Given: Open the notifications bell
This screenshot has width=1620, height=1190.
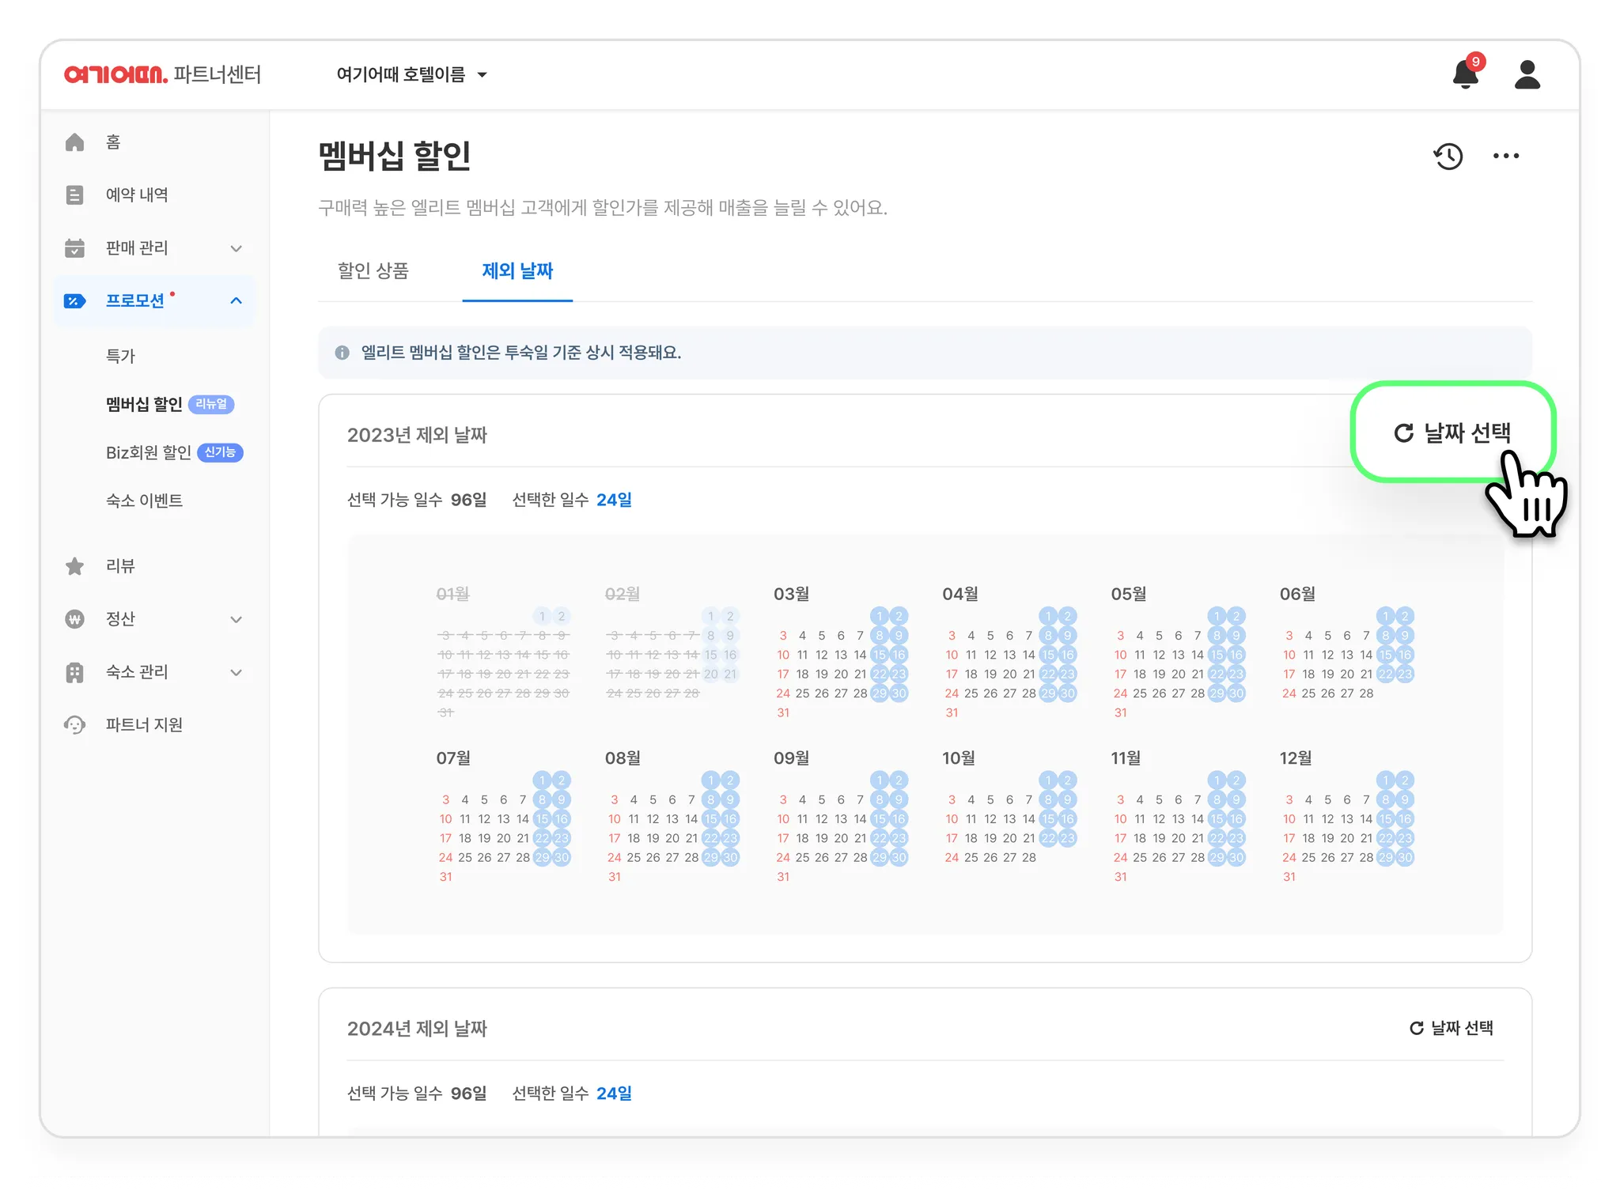Looking at the screenshot, I should click(1465, 75).
